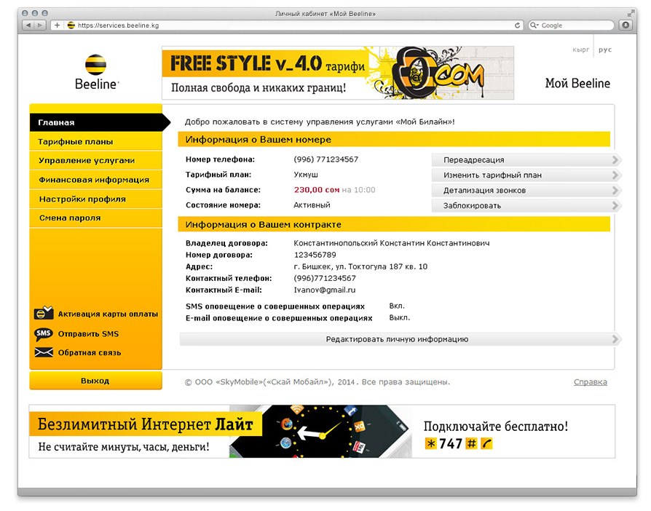Open the Главная menu item
The width and height of the screenshot is (651, 511).
pos(96,122)
